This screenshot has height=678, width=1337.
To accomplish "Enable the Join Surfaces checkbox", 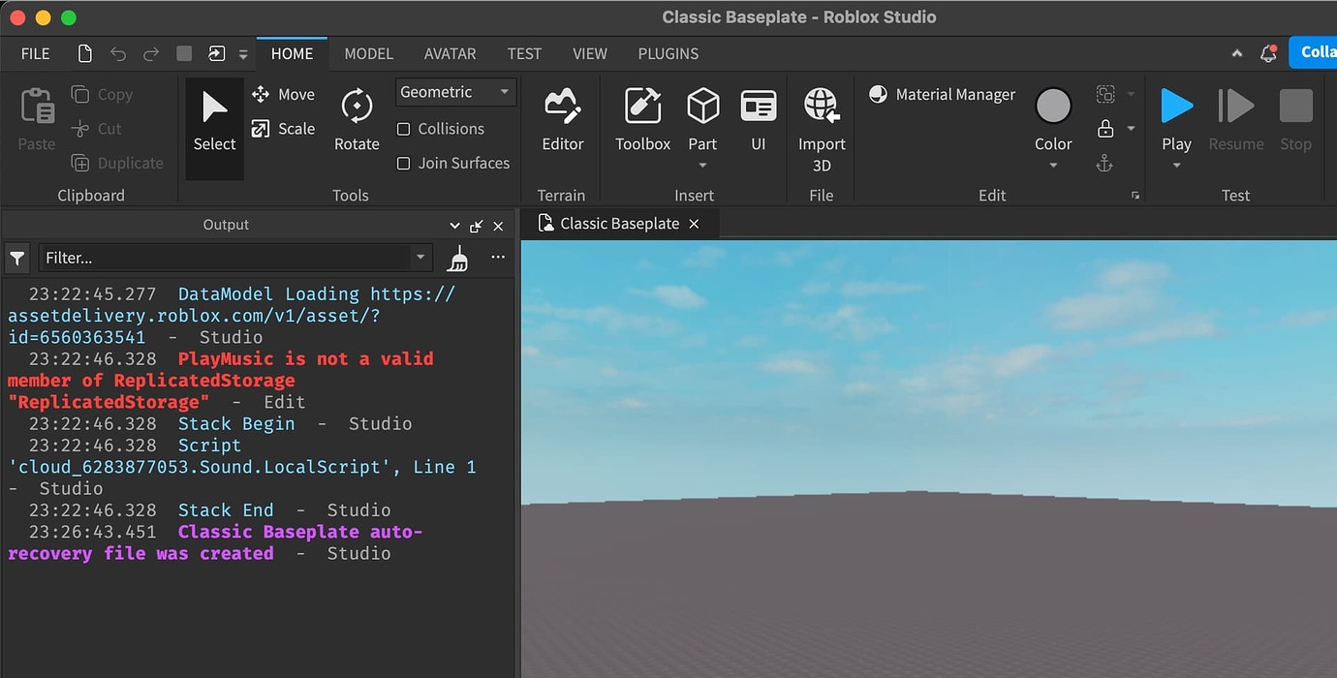I will (x=404, y=163).
